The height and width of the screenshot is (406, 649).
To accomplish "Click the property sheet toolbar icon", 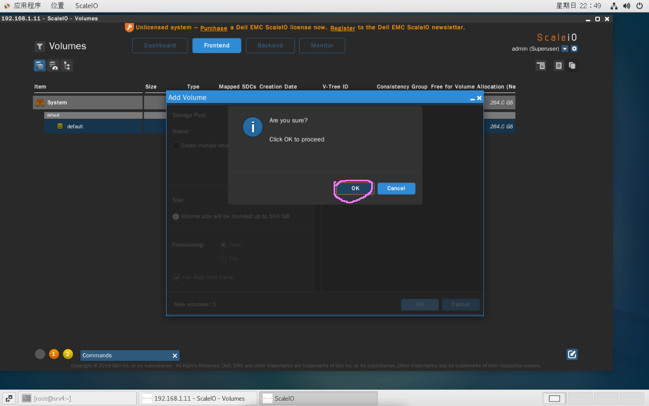I will pyautogui.click(x=559, y=65).
